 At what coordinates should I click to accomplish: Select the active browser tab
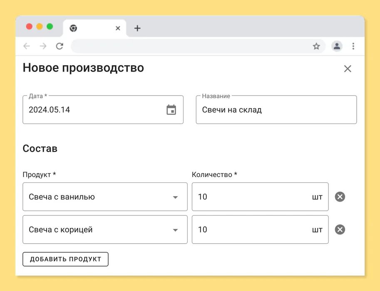point(94,28)
